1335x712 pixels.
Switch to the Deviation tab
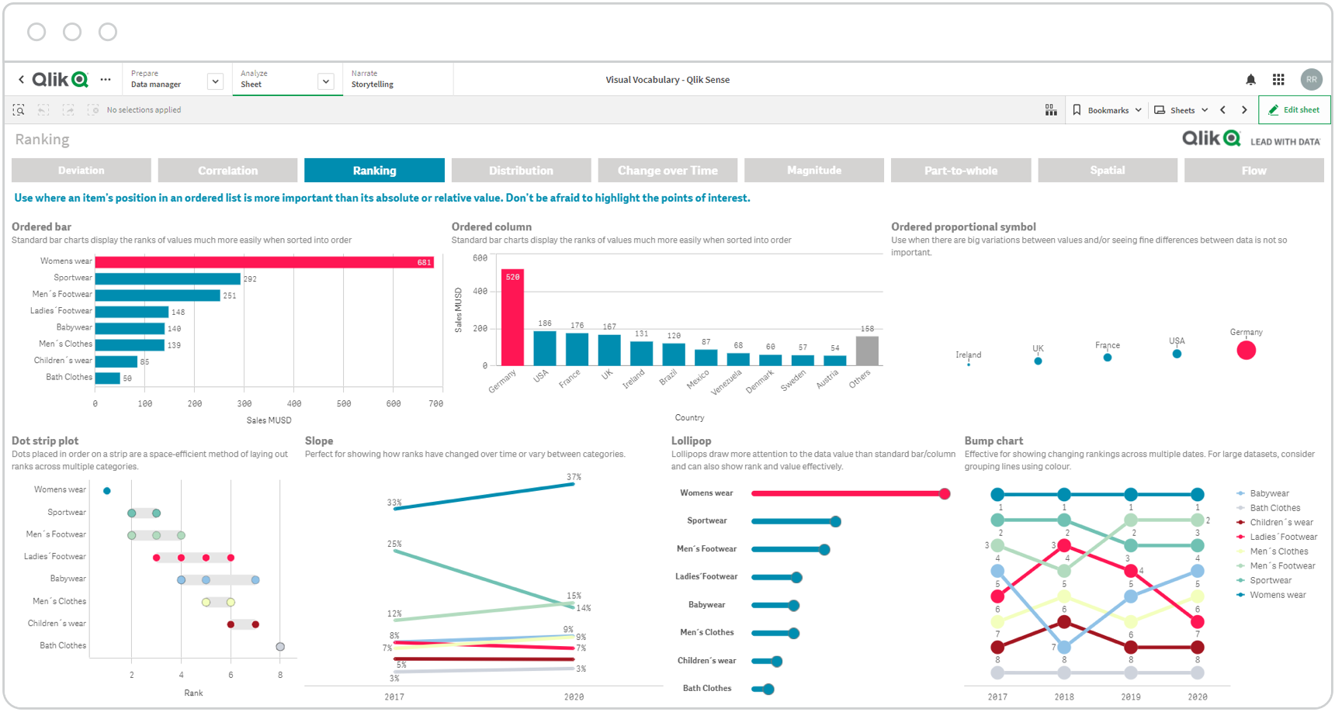coord(81,171)
